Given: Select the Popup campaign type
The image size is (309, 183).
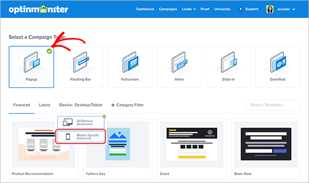Looking at the screenshot, I should pyautogui.click(x=31, y=67).
